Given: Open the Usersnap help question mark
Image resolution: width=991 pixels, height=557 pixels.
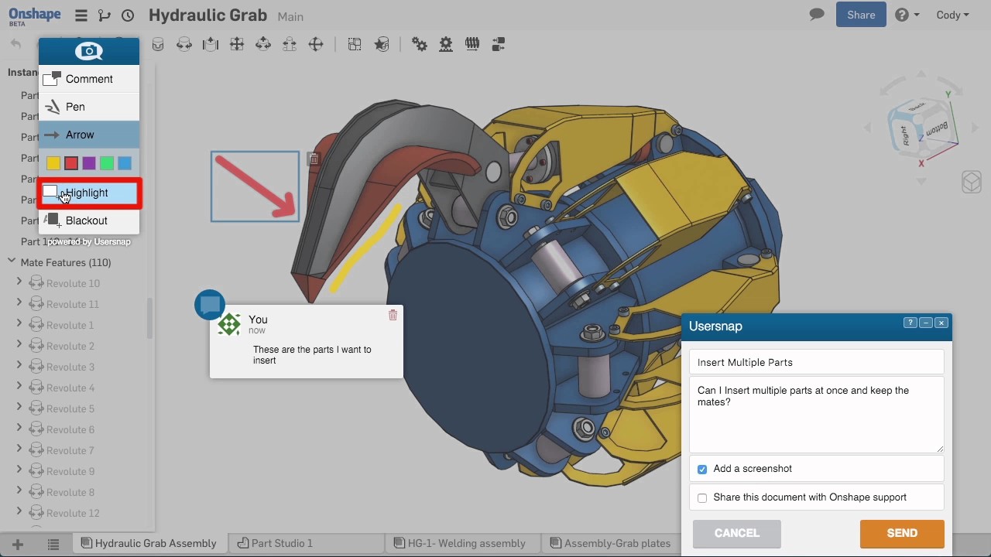Looking at the screenshot, I should [910, 323].
